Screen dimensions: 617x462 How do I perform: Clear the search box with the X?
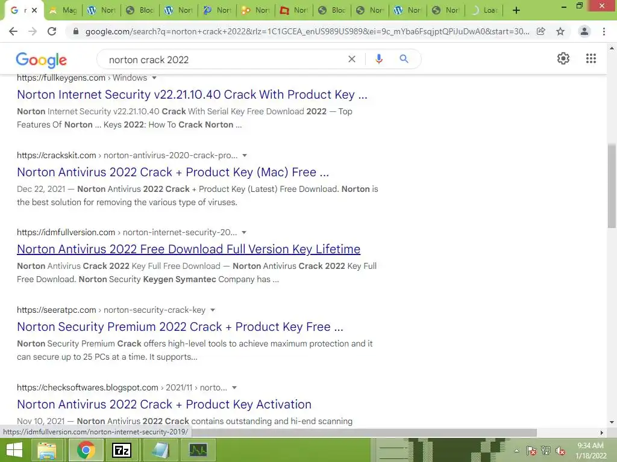pos(352,59)
